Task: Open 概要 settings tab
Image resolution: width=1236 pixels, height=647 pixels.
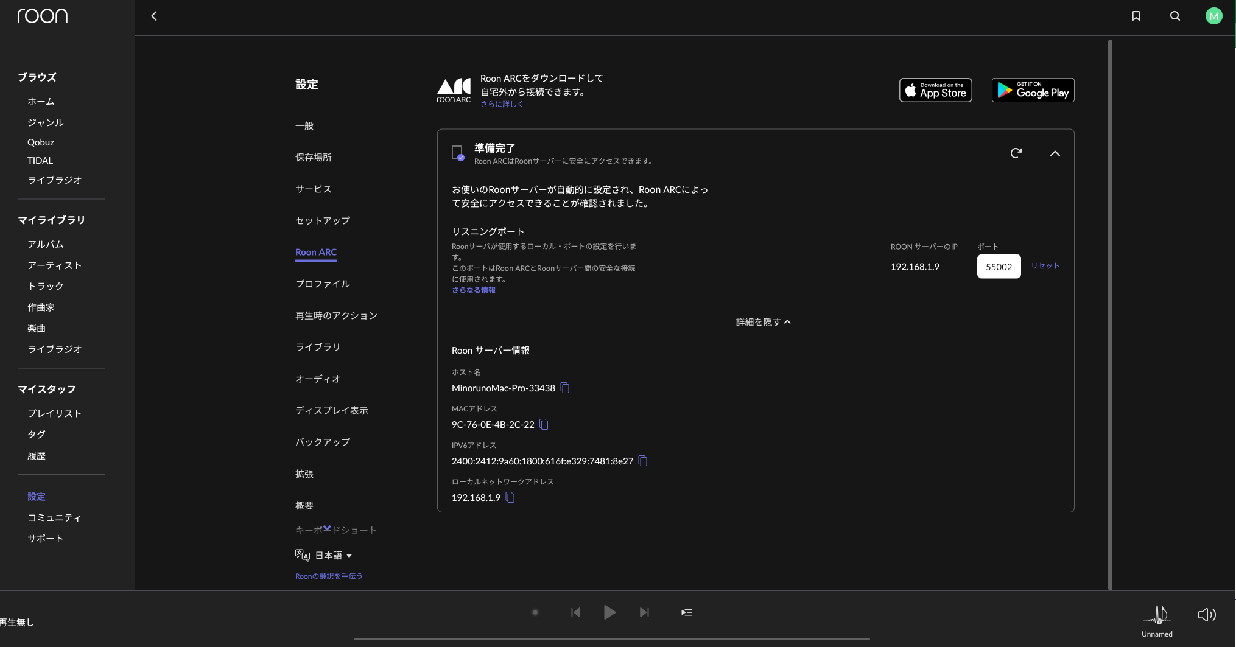Action: [x=304, y=505]
